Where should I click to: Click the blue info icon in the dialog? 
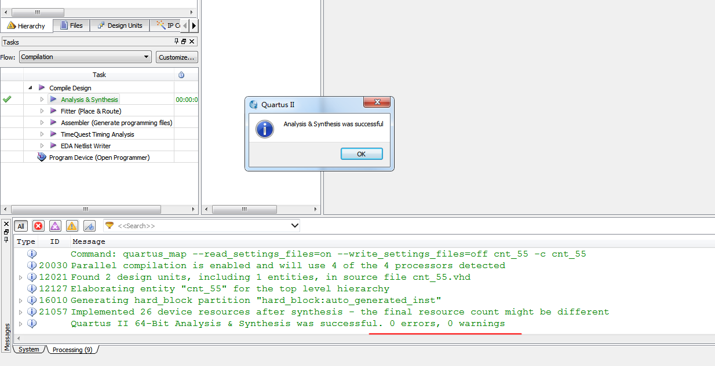(265, 129)
